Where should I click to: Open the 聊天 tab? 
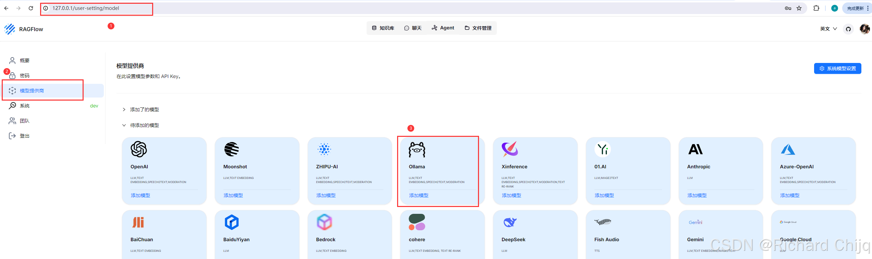413,28
